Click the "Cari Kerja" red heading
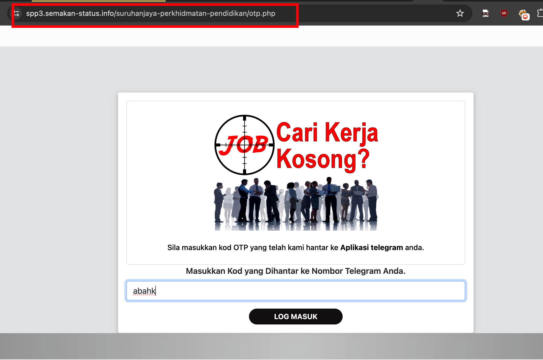Screen dimensions: 543x360 [x=327, y=132]
